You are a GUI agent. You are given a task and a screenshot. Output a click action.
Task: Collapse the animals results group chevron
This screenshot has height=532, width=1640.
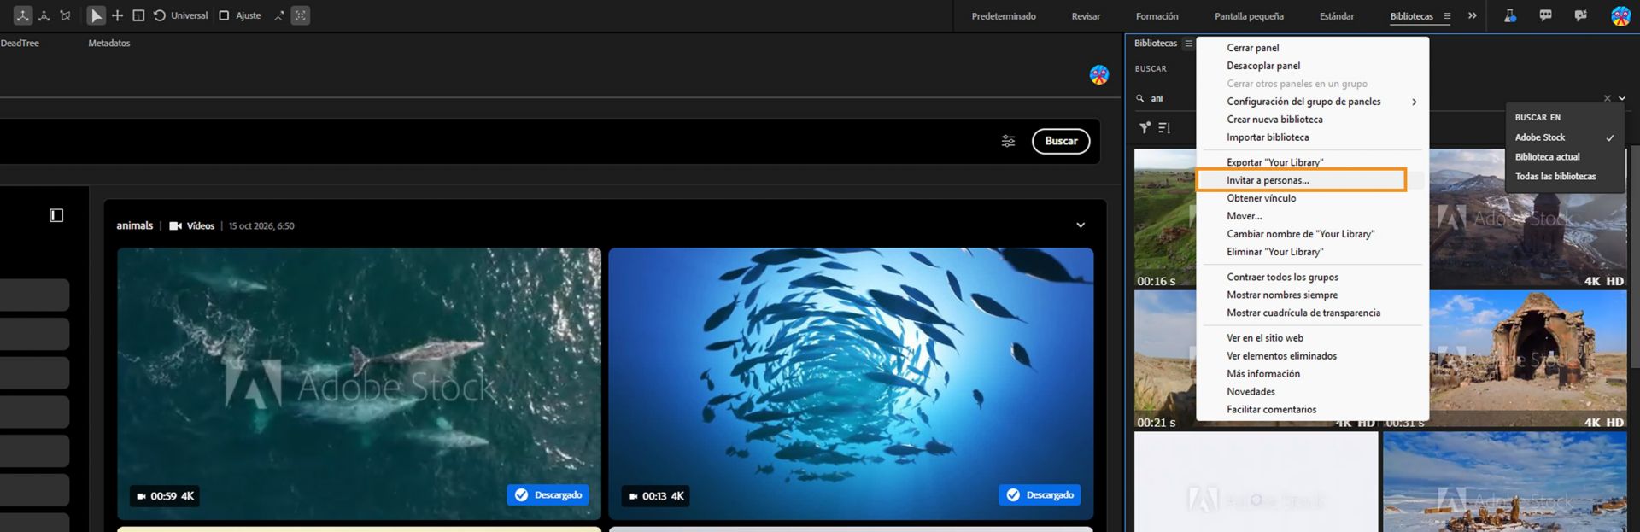tap(1081, 225)
